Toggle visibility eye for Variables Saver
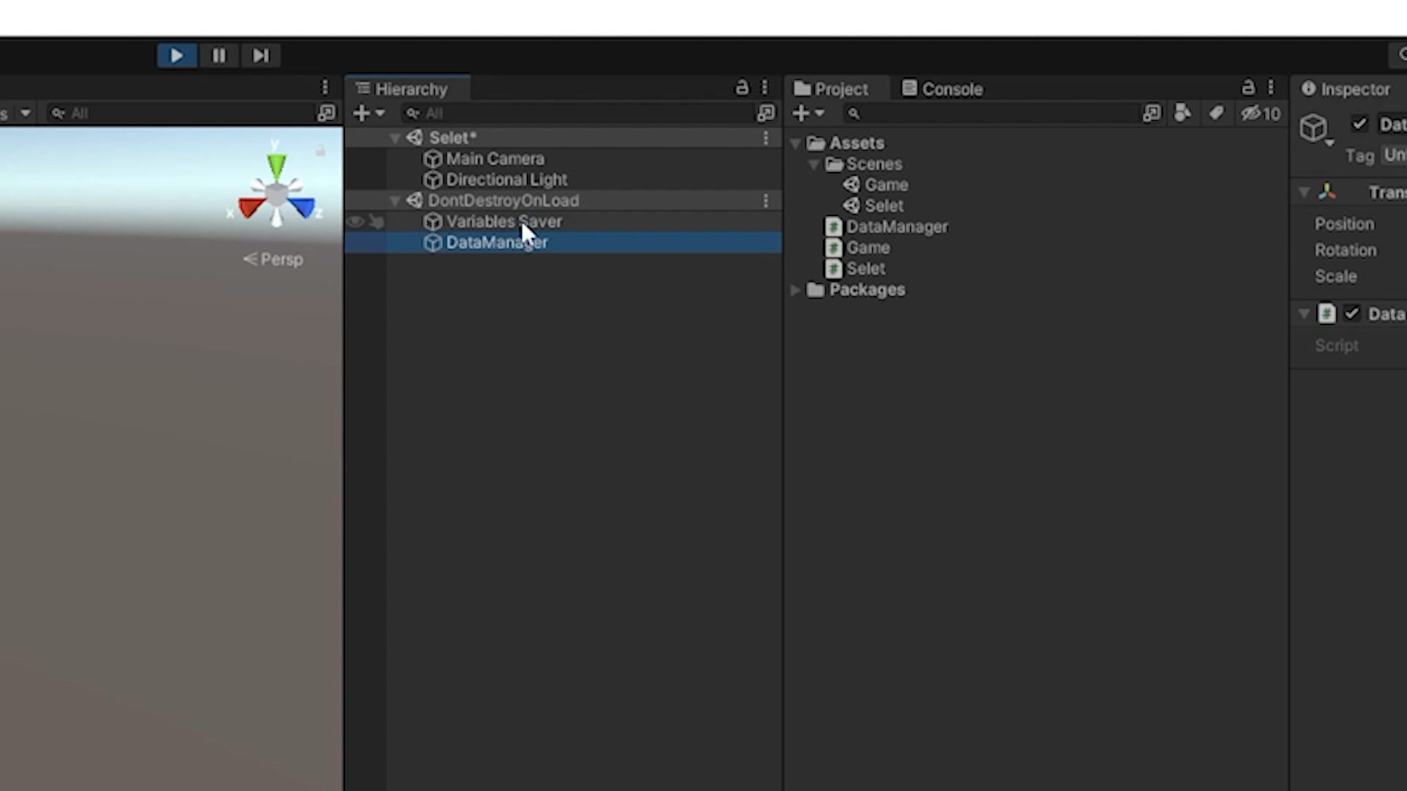 point(355,221)
